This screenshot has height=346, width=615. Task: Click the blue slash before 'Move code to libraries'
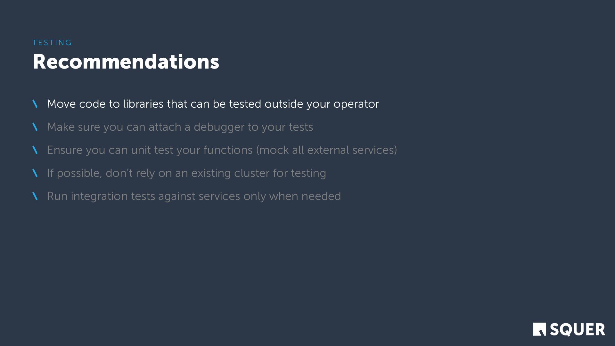(35, 104)
